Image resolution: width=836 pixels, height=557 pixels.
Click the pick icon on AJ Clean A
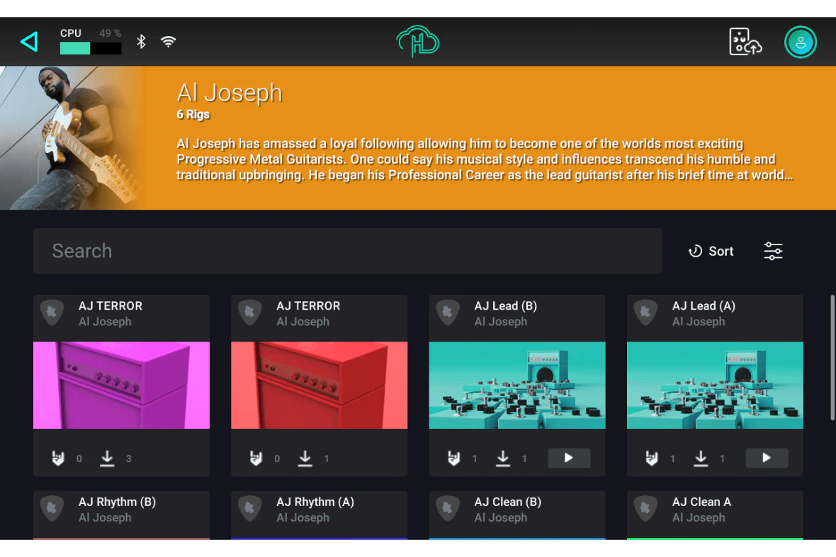[x=645, y=508]
